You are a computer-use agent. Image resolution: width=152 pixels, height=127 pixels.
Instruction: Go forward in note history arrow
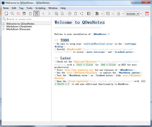[x=49, y=14]
